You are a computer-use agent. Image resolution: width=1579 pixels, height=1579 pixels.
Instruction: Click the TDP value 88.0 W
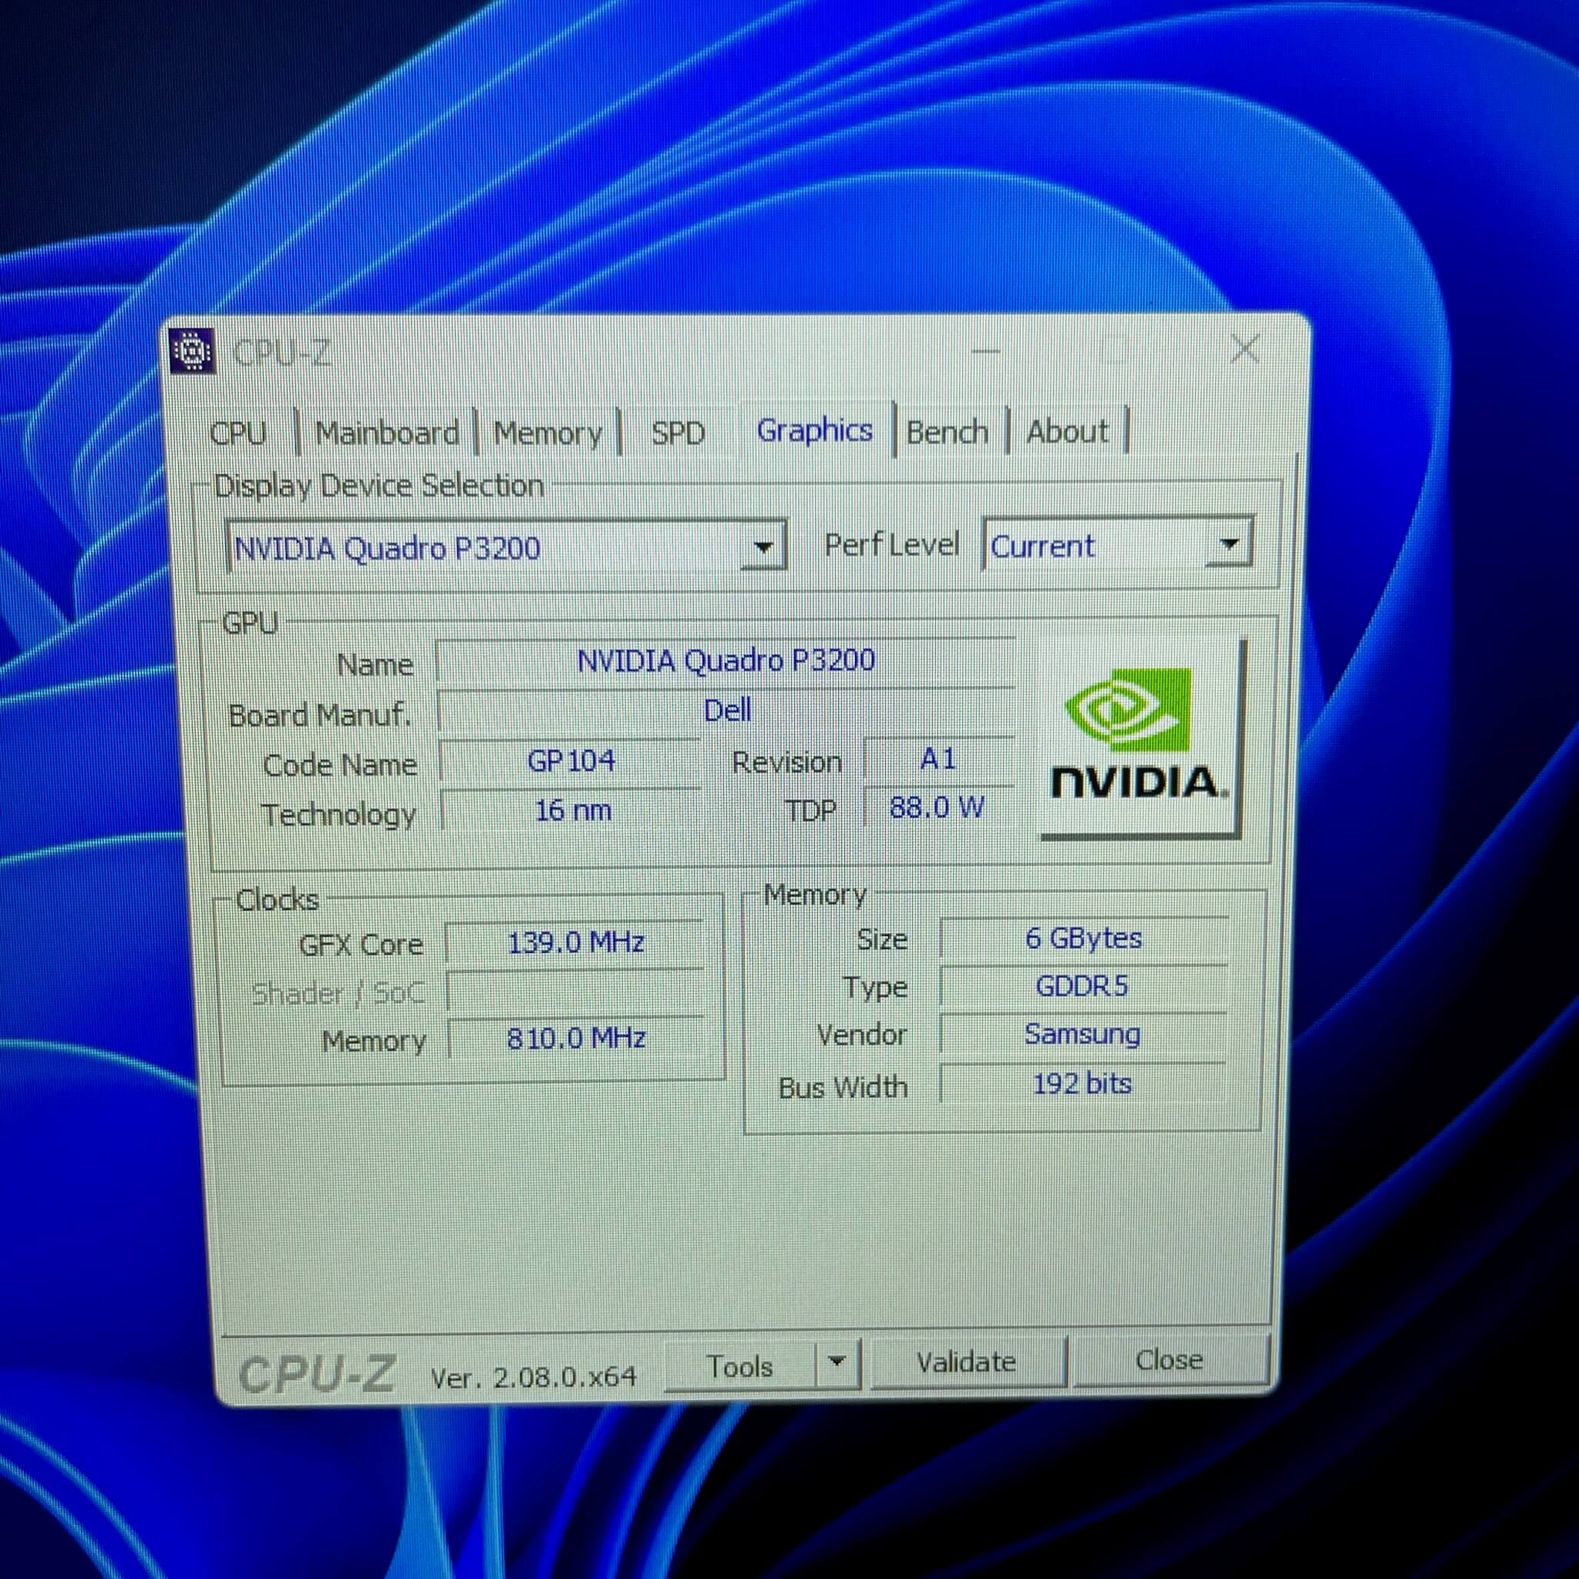click(938, 808)
